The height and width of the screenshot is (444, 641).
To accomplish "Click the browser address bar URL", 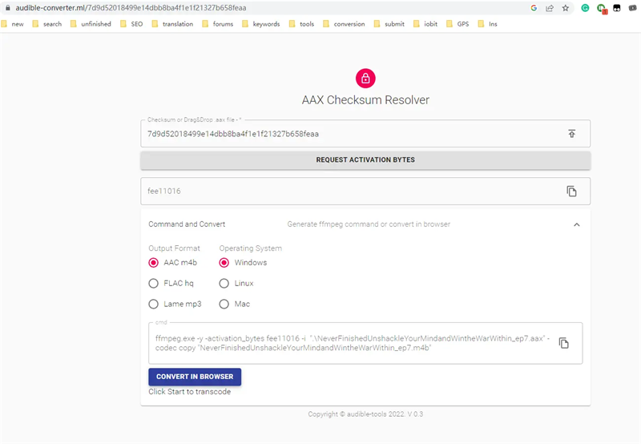I will (x=131, y=8).
